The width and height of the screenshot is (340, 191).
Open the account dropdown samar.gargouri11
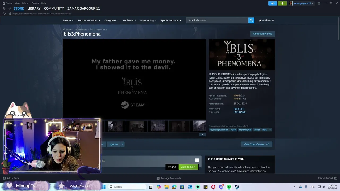pos(303,3)
